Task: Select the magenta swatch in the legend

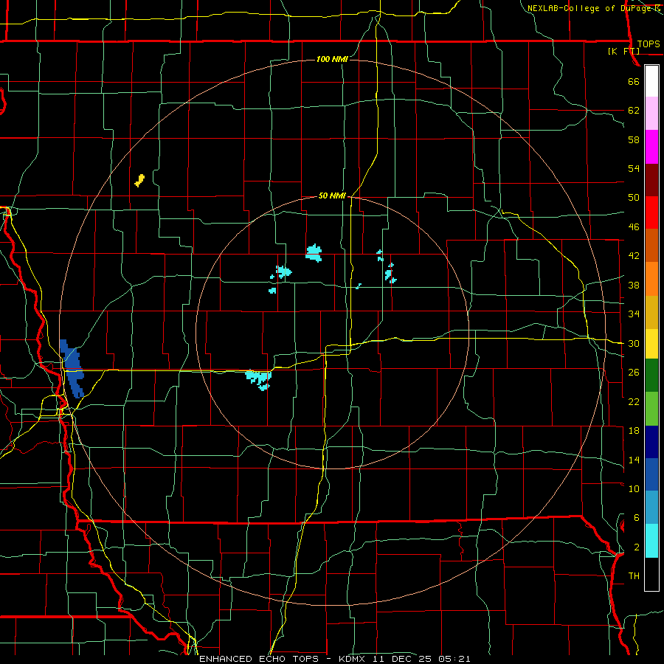Action: (651, 147)
